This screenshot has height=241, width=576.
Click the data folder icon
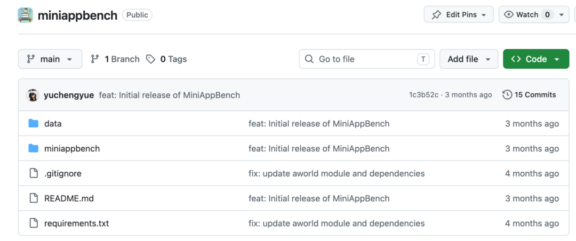(x=34, y=123)
